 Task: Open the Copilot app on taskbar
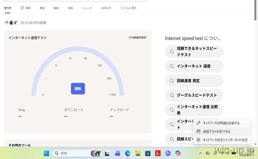[178, 153]
